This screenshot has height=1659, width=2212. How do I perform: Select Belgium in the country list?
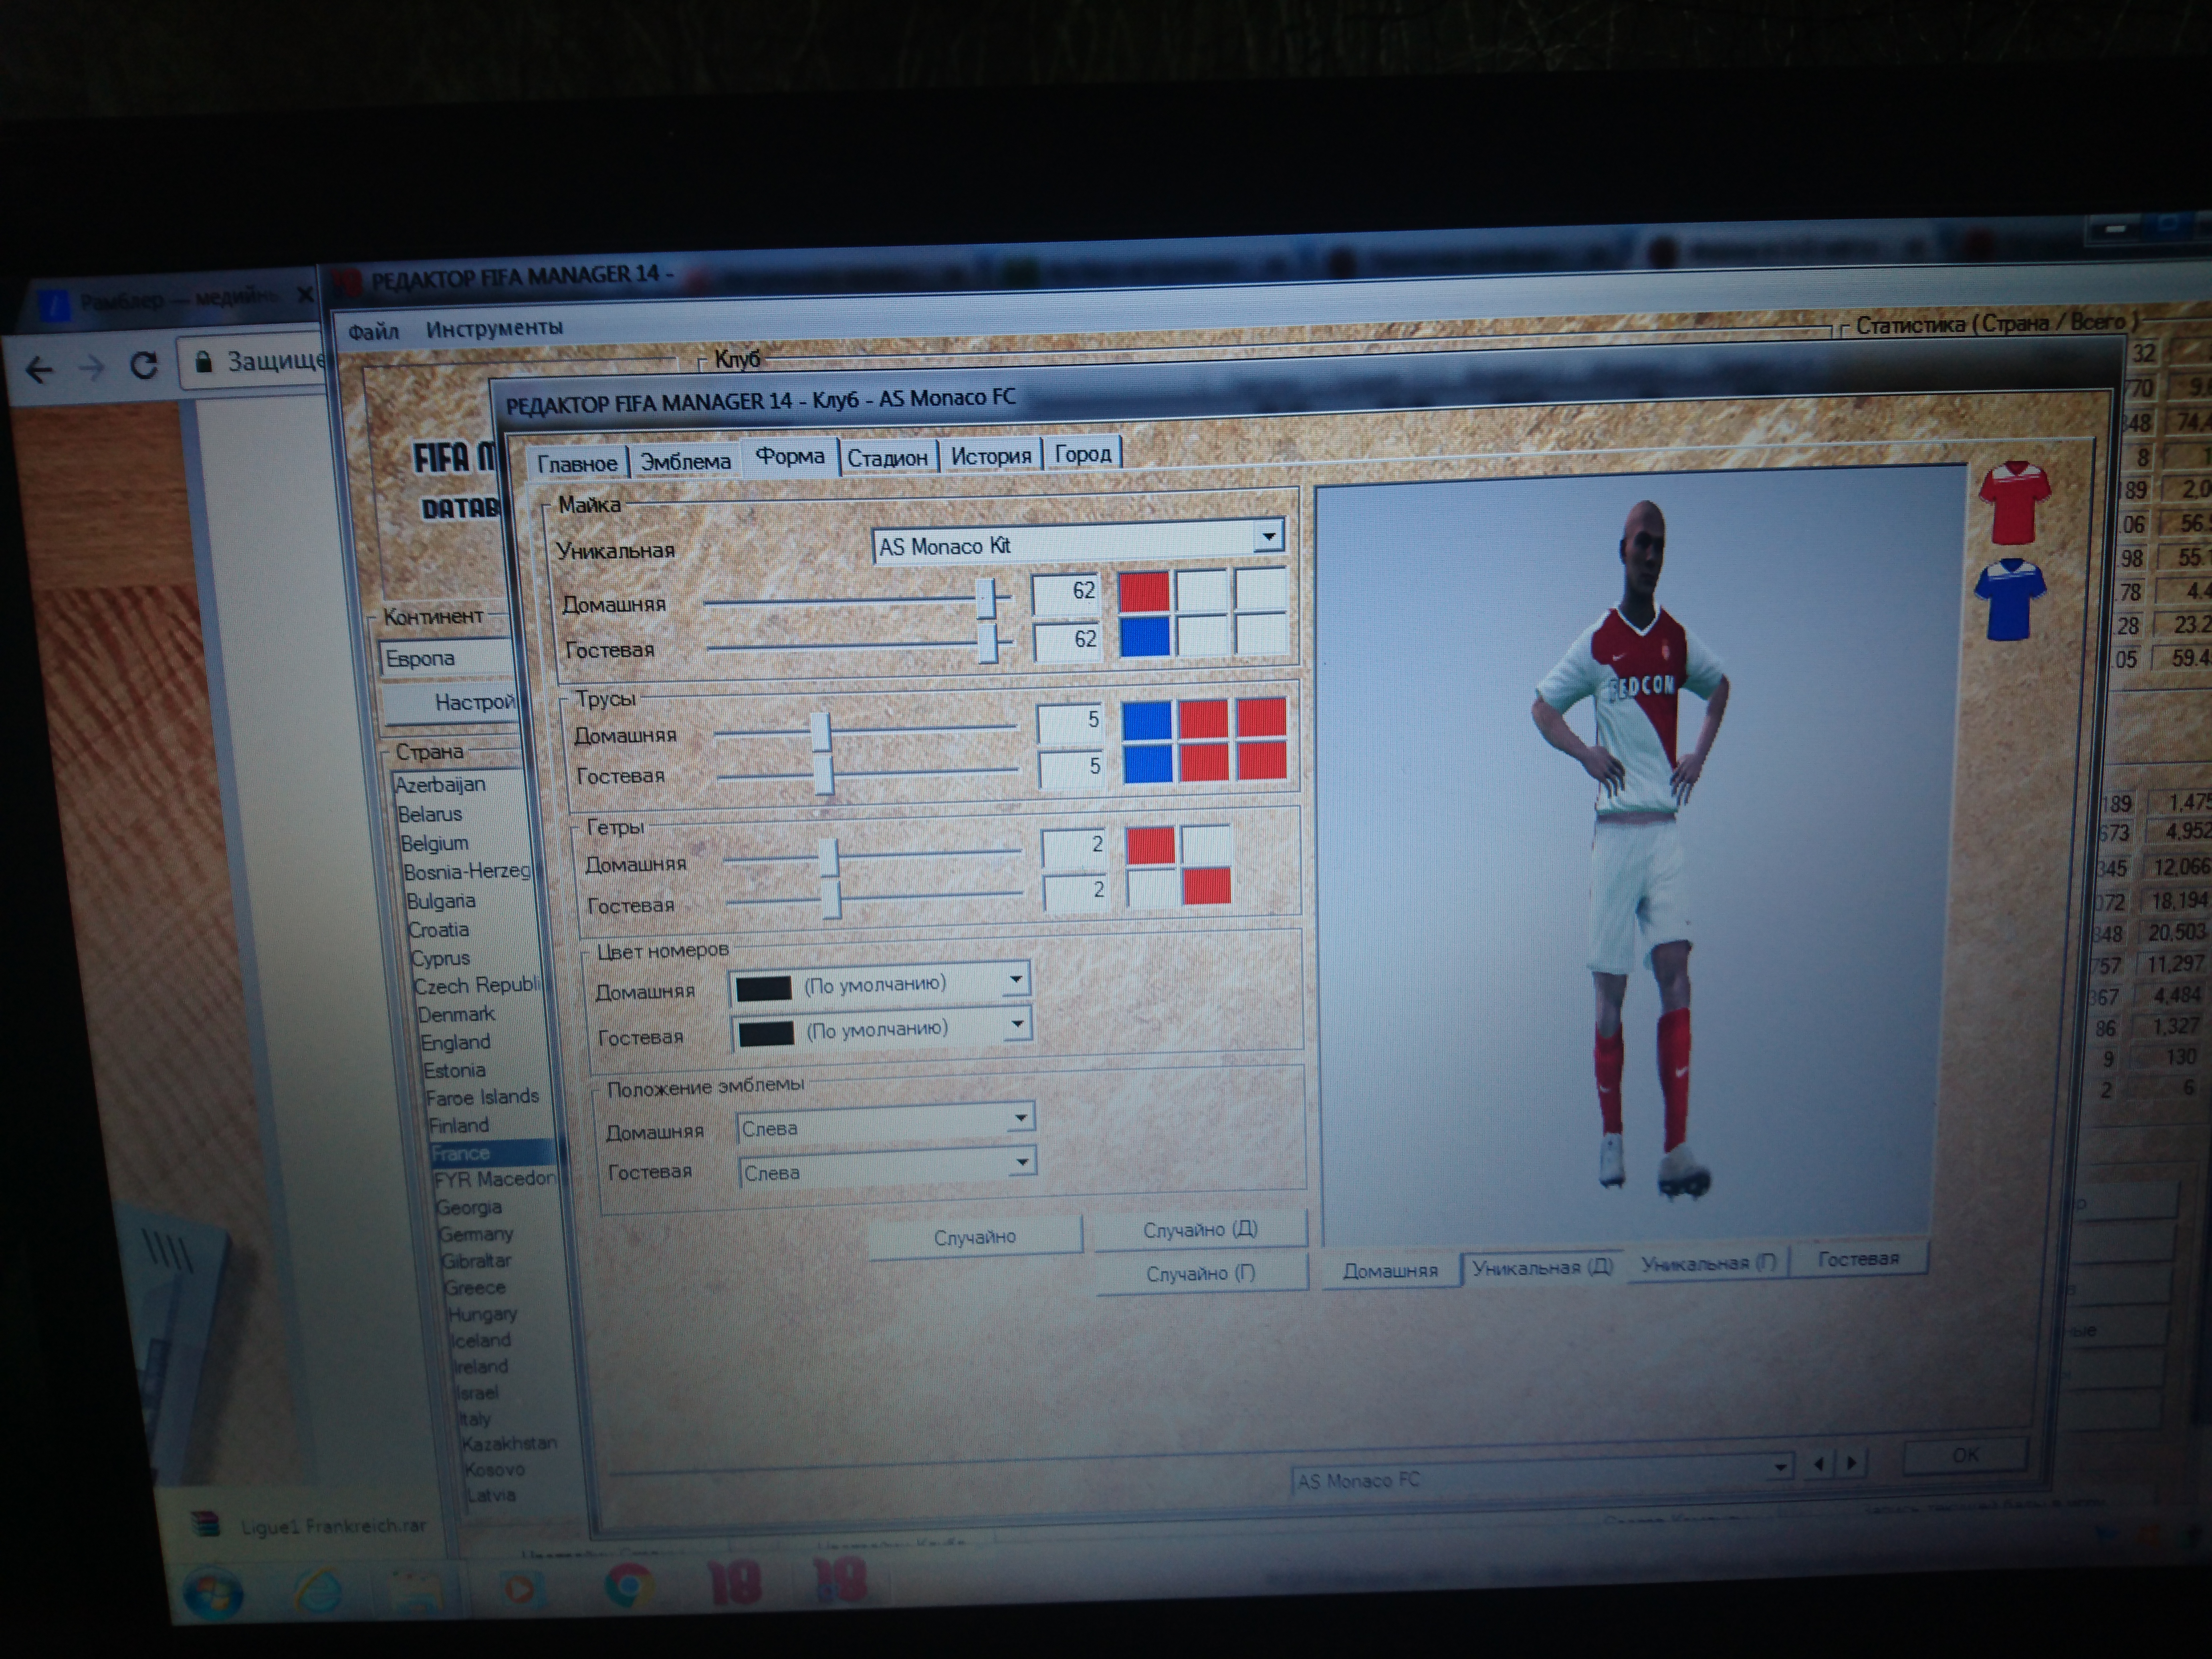pos(434,843)
